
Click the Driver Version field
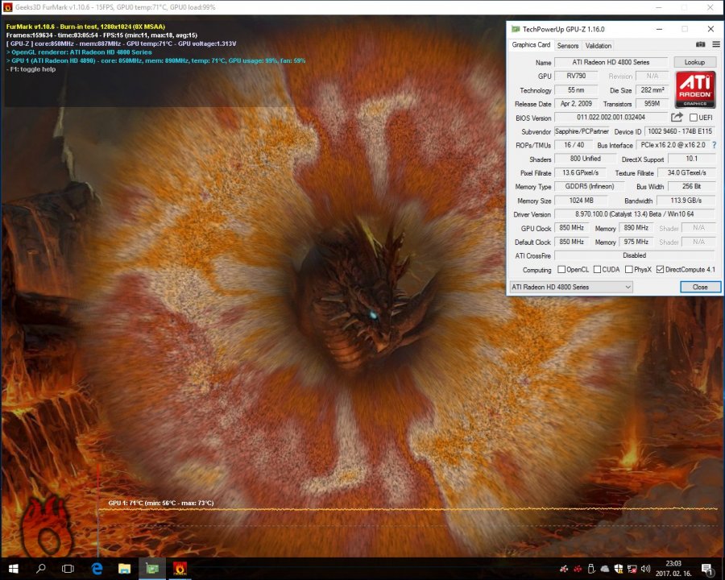[x=635, y=214]
